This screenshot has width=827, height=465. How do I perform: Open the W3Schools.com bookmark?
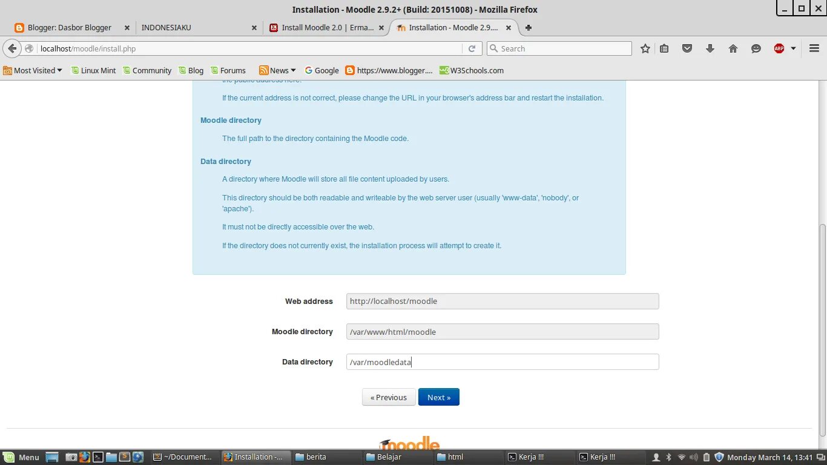coord(472,70)
